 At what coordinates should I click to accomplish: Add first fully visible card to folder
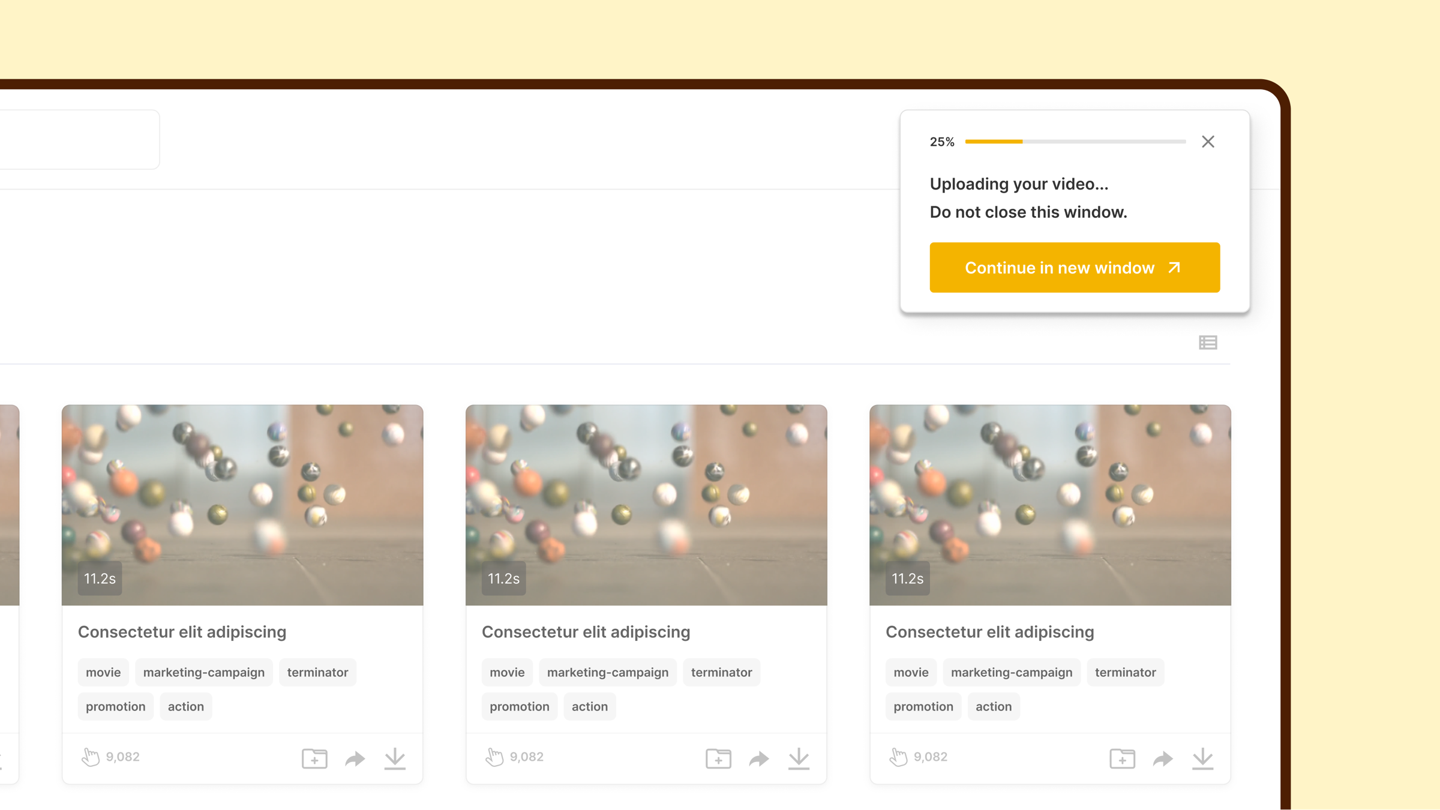(x=314, y=758)
